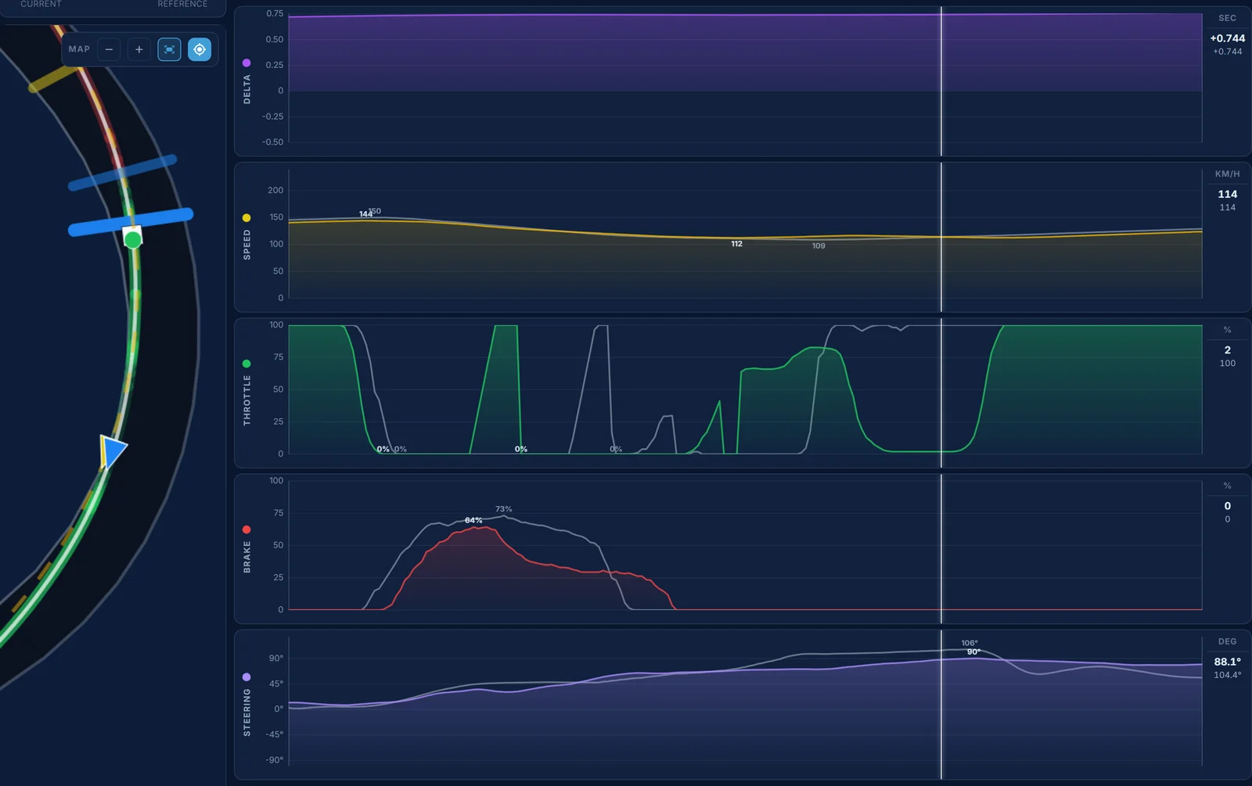Click the 64% brake peak label
1252x786 pixels.
(473, 520)
